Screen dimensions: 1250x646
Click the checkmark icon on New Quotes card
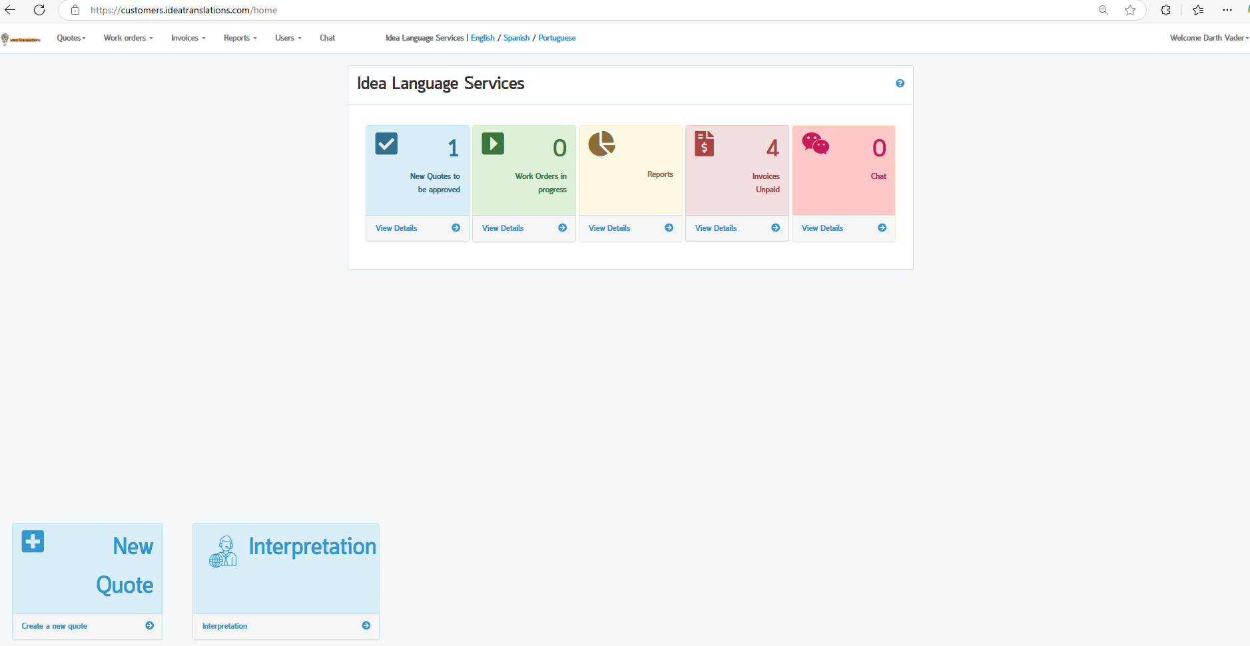[x=386, y=144]
